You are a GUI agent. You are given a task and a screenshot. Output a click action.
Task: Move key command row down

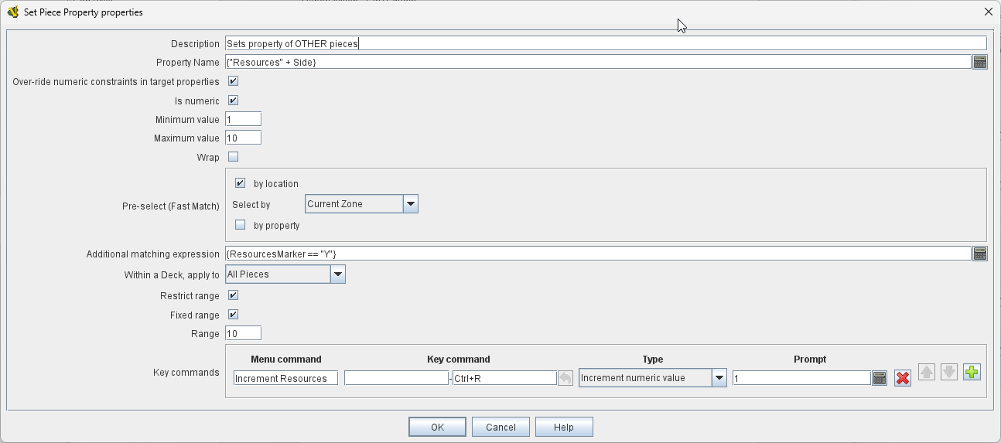pos(948,373)
